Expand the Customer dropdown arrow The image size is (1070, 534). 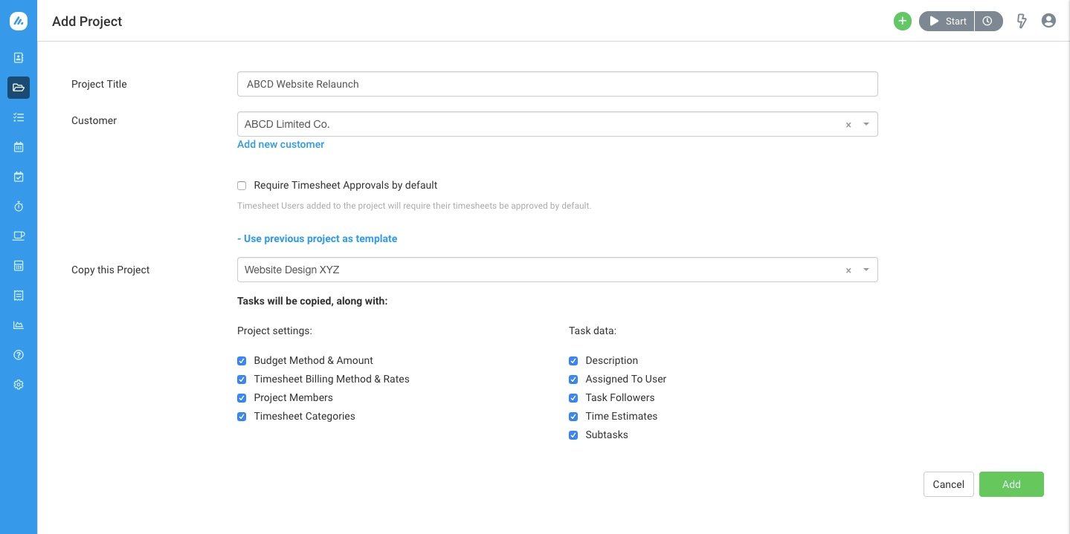(x=866, y=124)
